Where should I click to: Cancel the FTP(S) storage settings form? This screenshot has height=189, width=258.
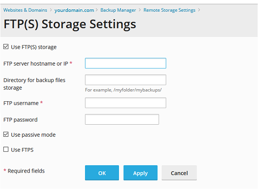[x=179, y=173]
